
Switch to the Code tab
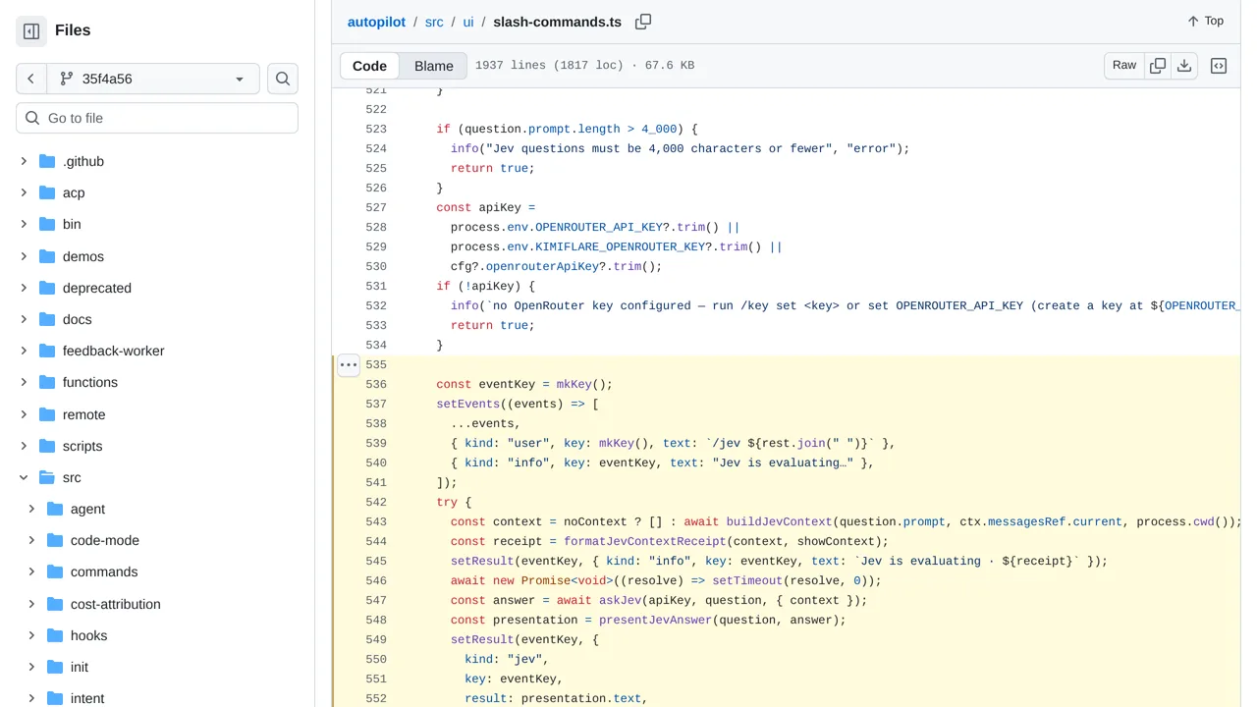click(369, 66)
